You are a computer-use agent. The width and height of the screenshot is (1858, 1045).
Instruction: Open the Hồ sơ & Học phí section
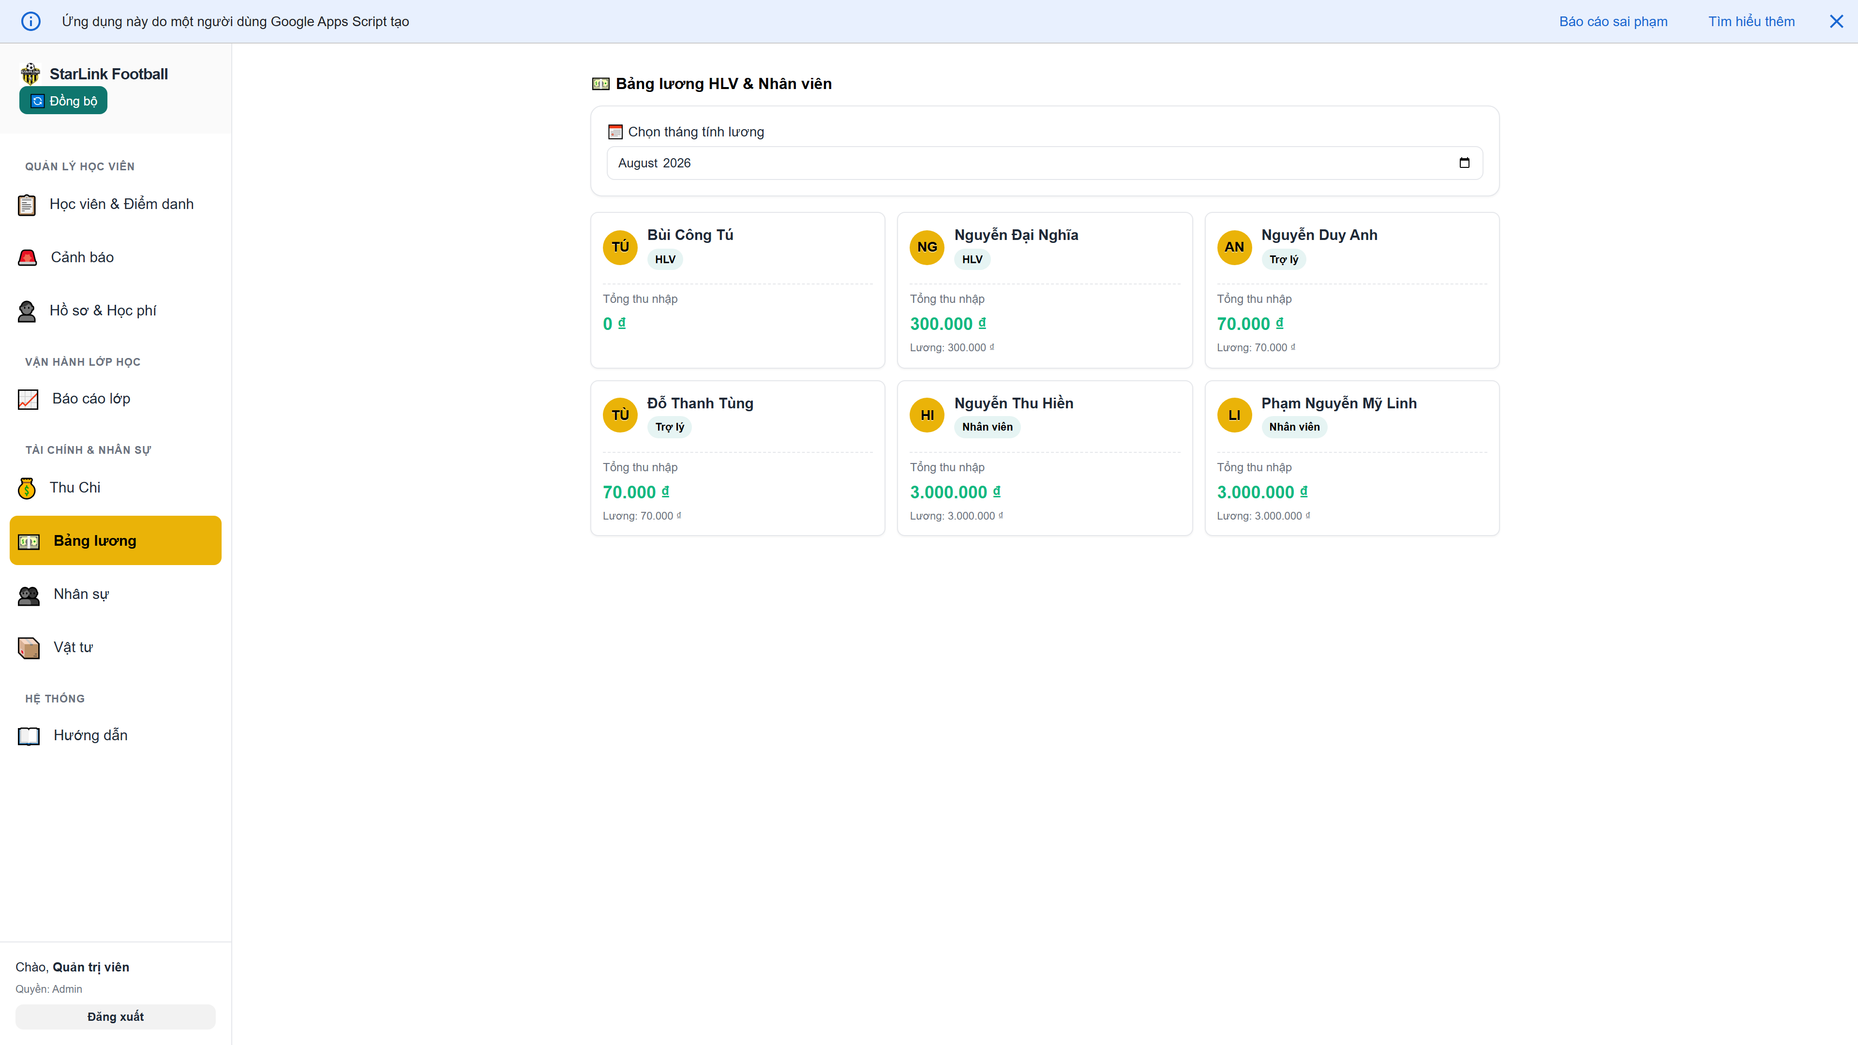point(116,311)
